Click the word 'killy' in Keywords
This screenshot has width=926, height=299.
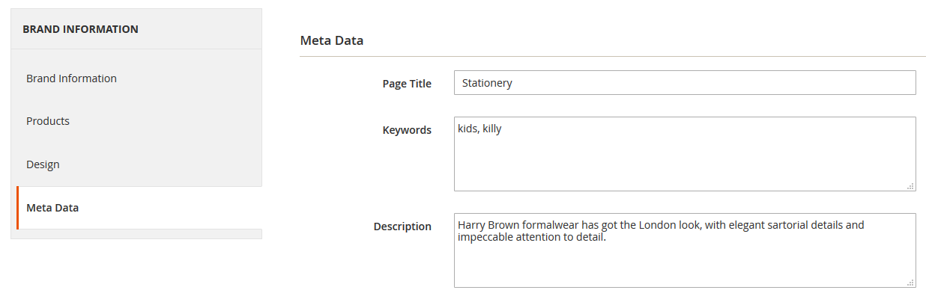[492, 129]
